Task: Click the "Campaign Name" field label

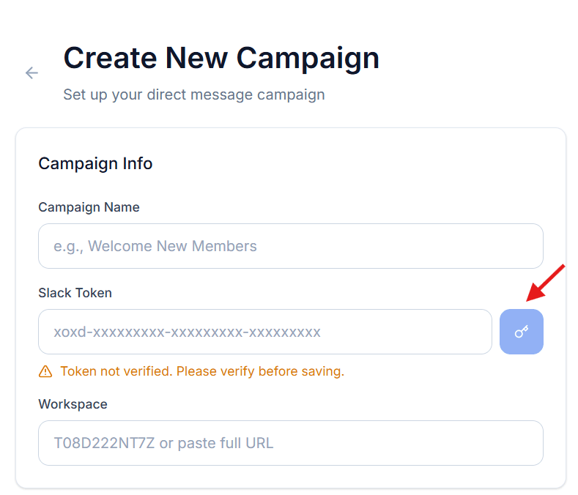Action: pyautogui.click(x=89, y=207)
